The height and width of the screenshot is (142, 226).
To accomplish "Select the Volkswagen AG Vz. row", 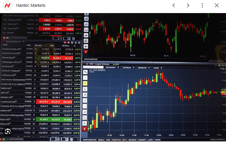I will pos(41,62).
